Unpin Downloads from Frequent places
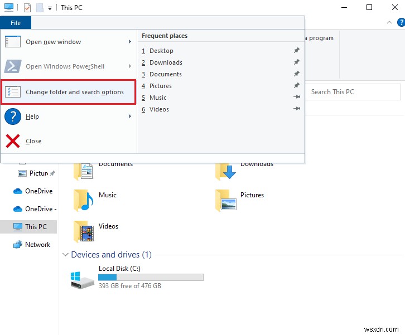Viewport: 405px width, 335px height. [297, 62]
